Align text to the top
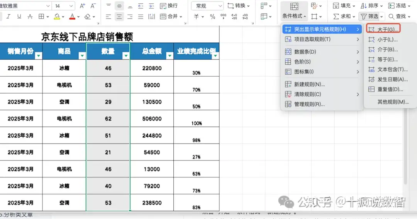Viewport: 417px width, 219px height. coord(108,5)
